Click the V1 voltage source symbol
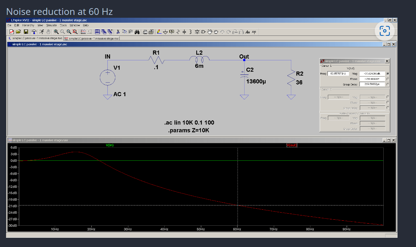This screenshot has height=247, width=416. point(107,78)
